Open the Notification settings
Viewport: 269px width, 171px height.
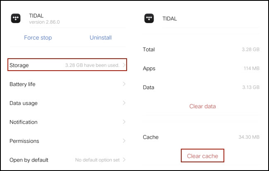click(67, 122)
